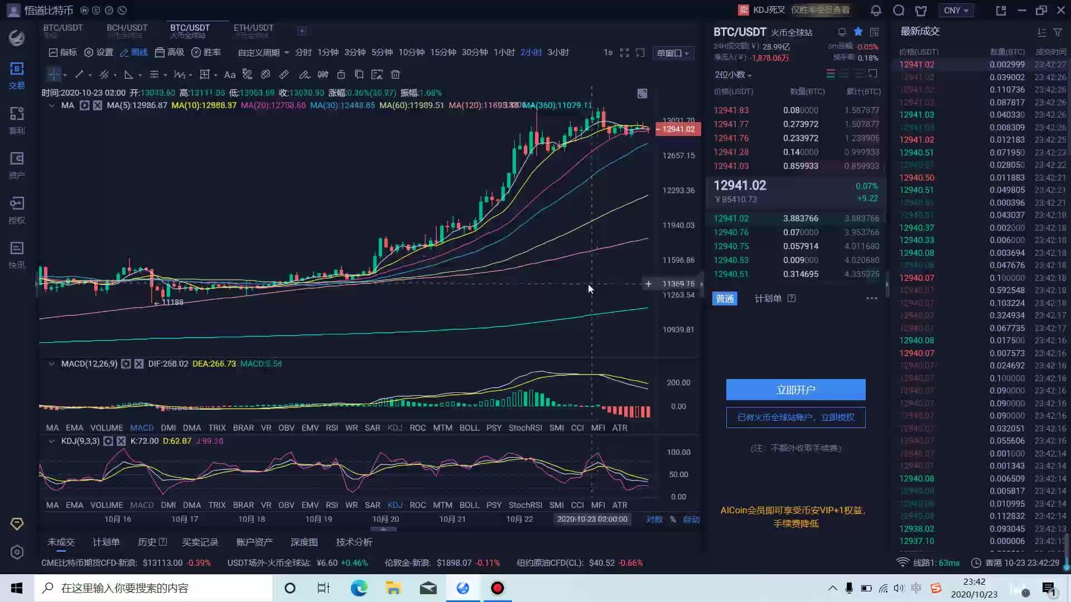Open KDJ indicator settings gear
This screenshot has width=1071, height=602.
pos(108,441)
